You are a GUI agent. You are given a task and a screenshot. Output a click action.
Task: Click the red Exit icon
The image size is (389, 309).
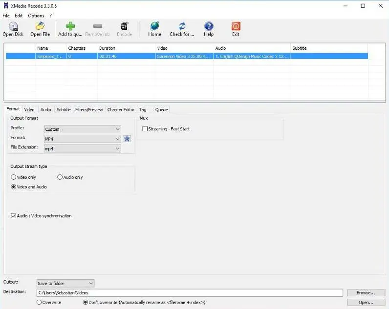tap(236, 26)
